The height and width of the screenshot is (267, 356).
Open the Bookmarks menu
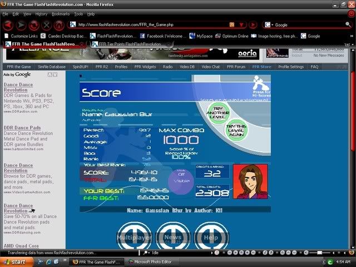(x=61, y=13)
